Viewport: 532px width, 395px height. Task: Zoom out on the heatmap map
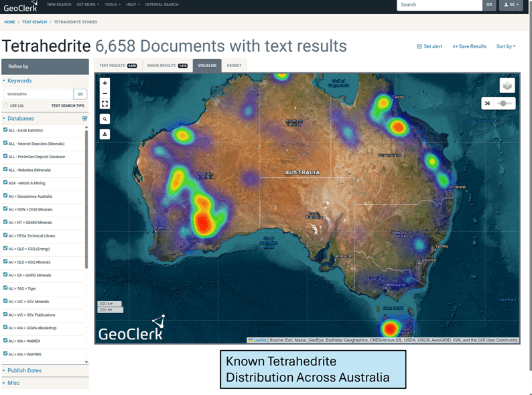point(105,93)
